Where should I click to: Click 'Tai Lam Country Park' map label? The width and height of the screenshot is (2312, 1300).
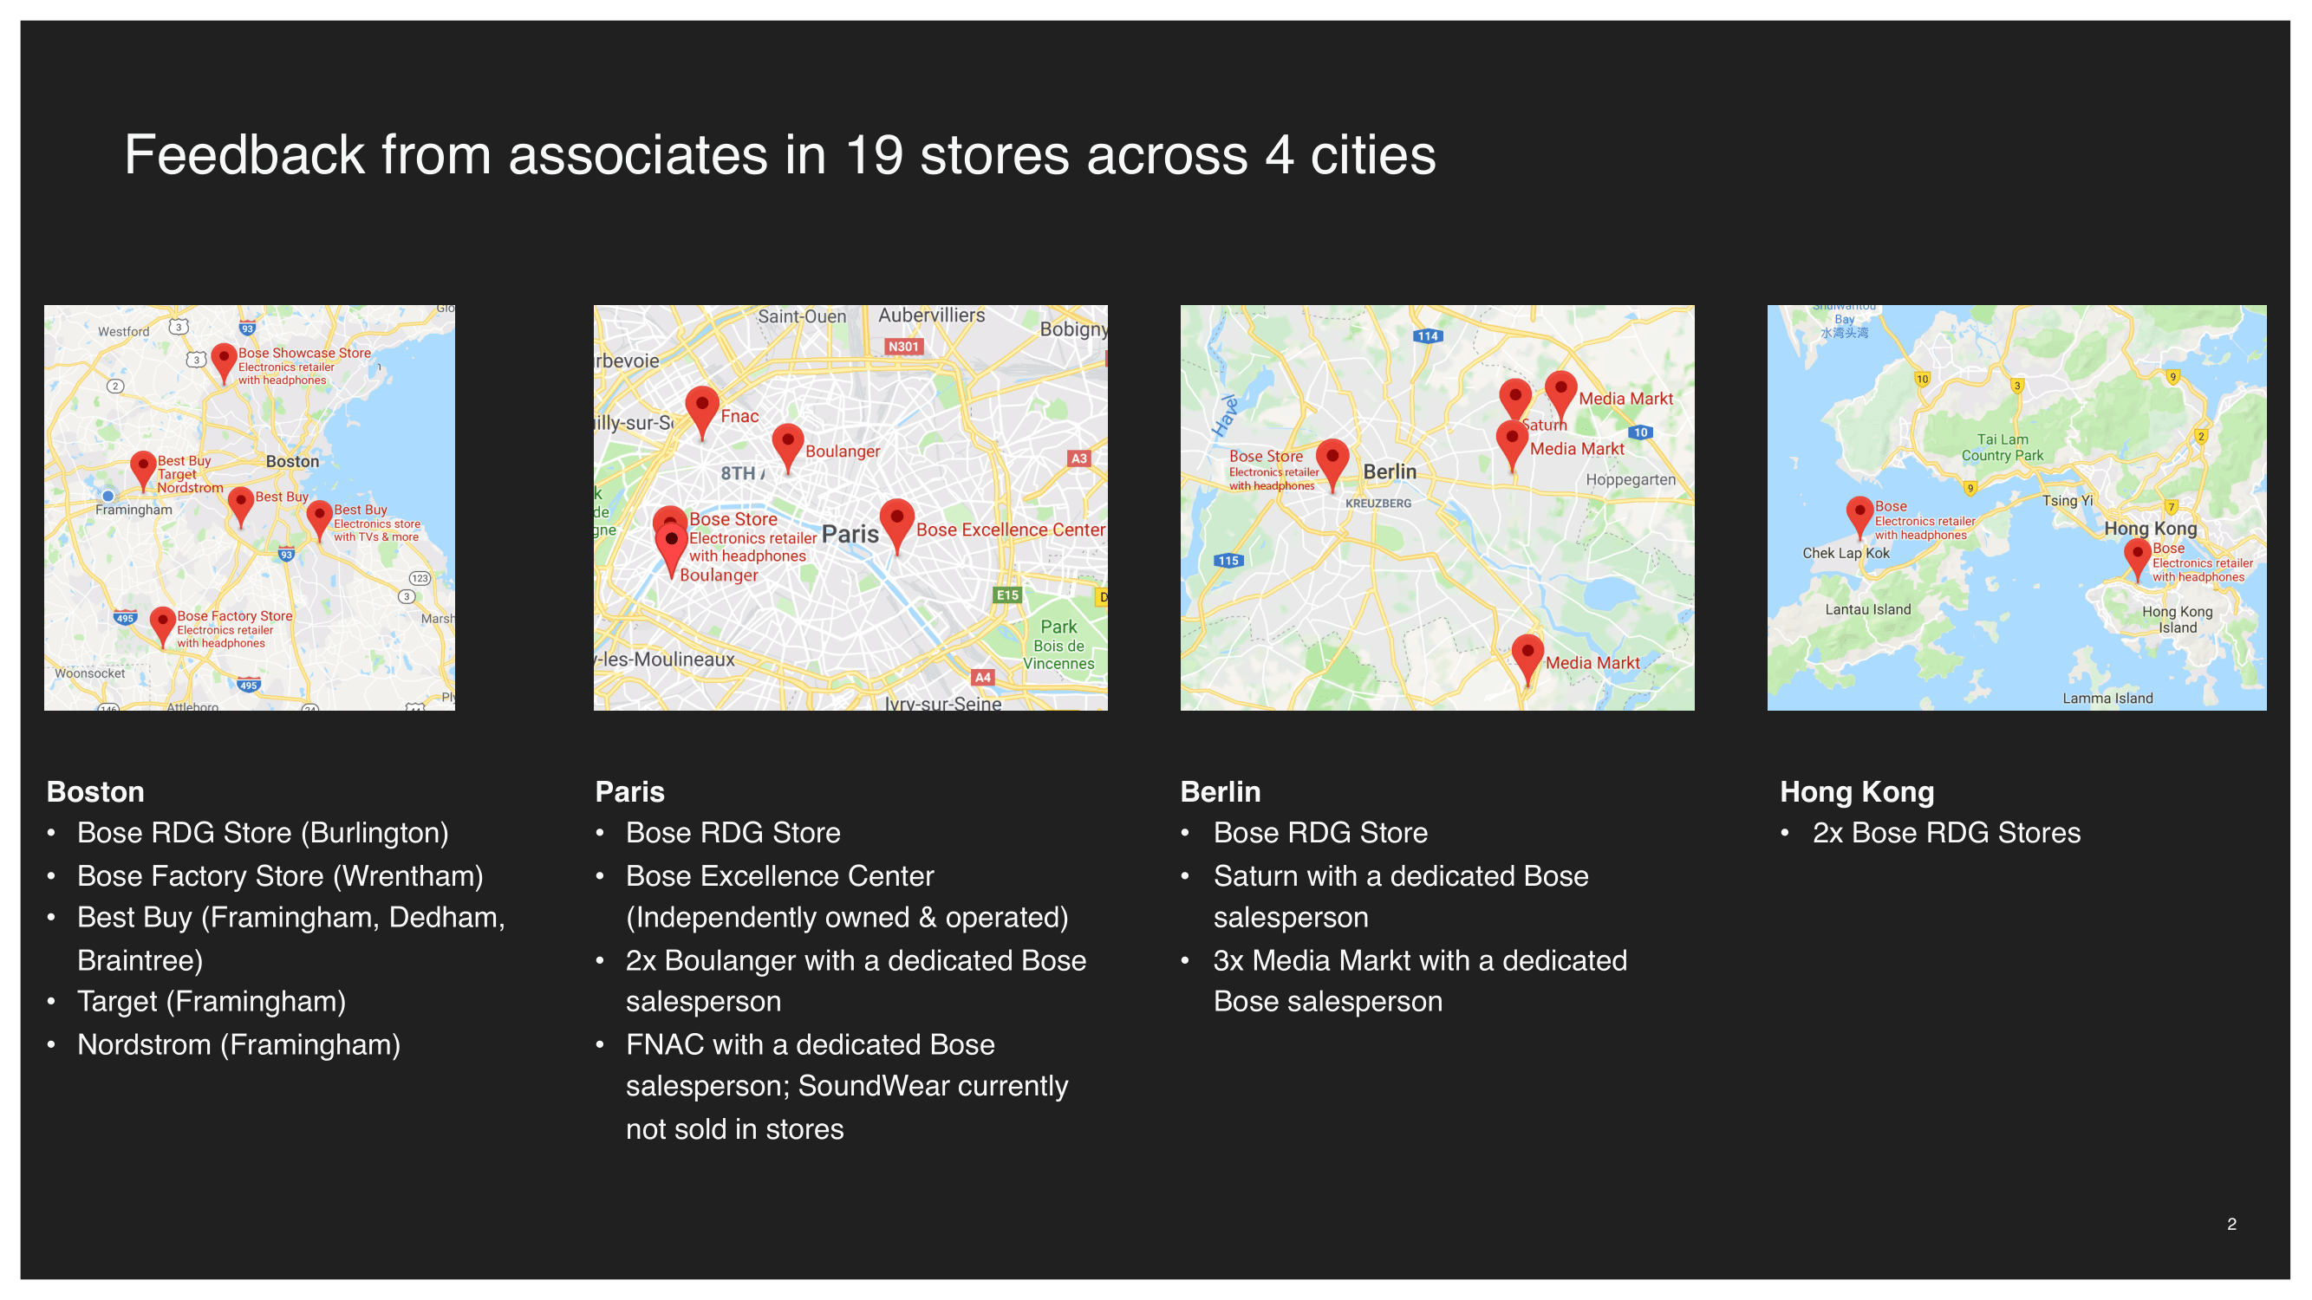click(x=2003, y=448)
